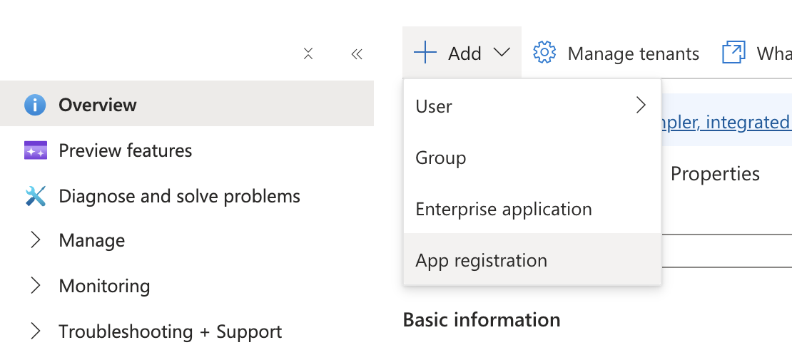Click the Manage tenants gear icon
Image resolution: width=792 pixels, height=345 pixels.
pyautogui.click(x=544, y=53)
